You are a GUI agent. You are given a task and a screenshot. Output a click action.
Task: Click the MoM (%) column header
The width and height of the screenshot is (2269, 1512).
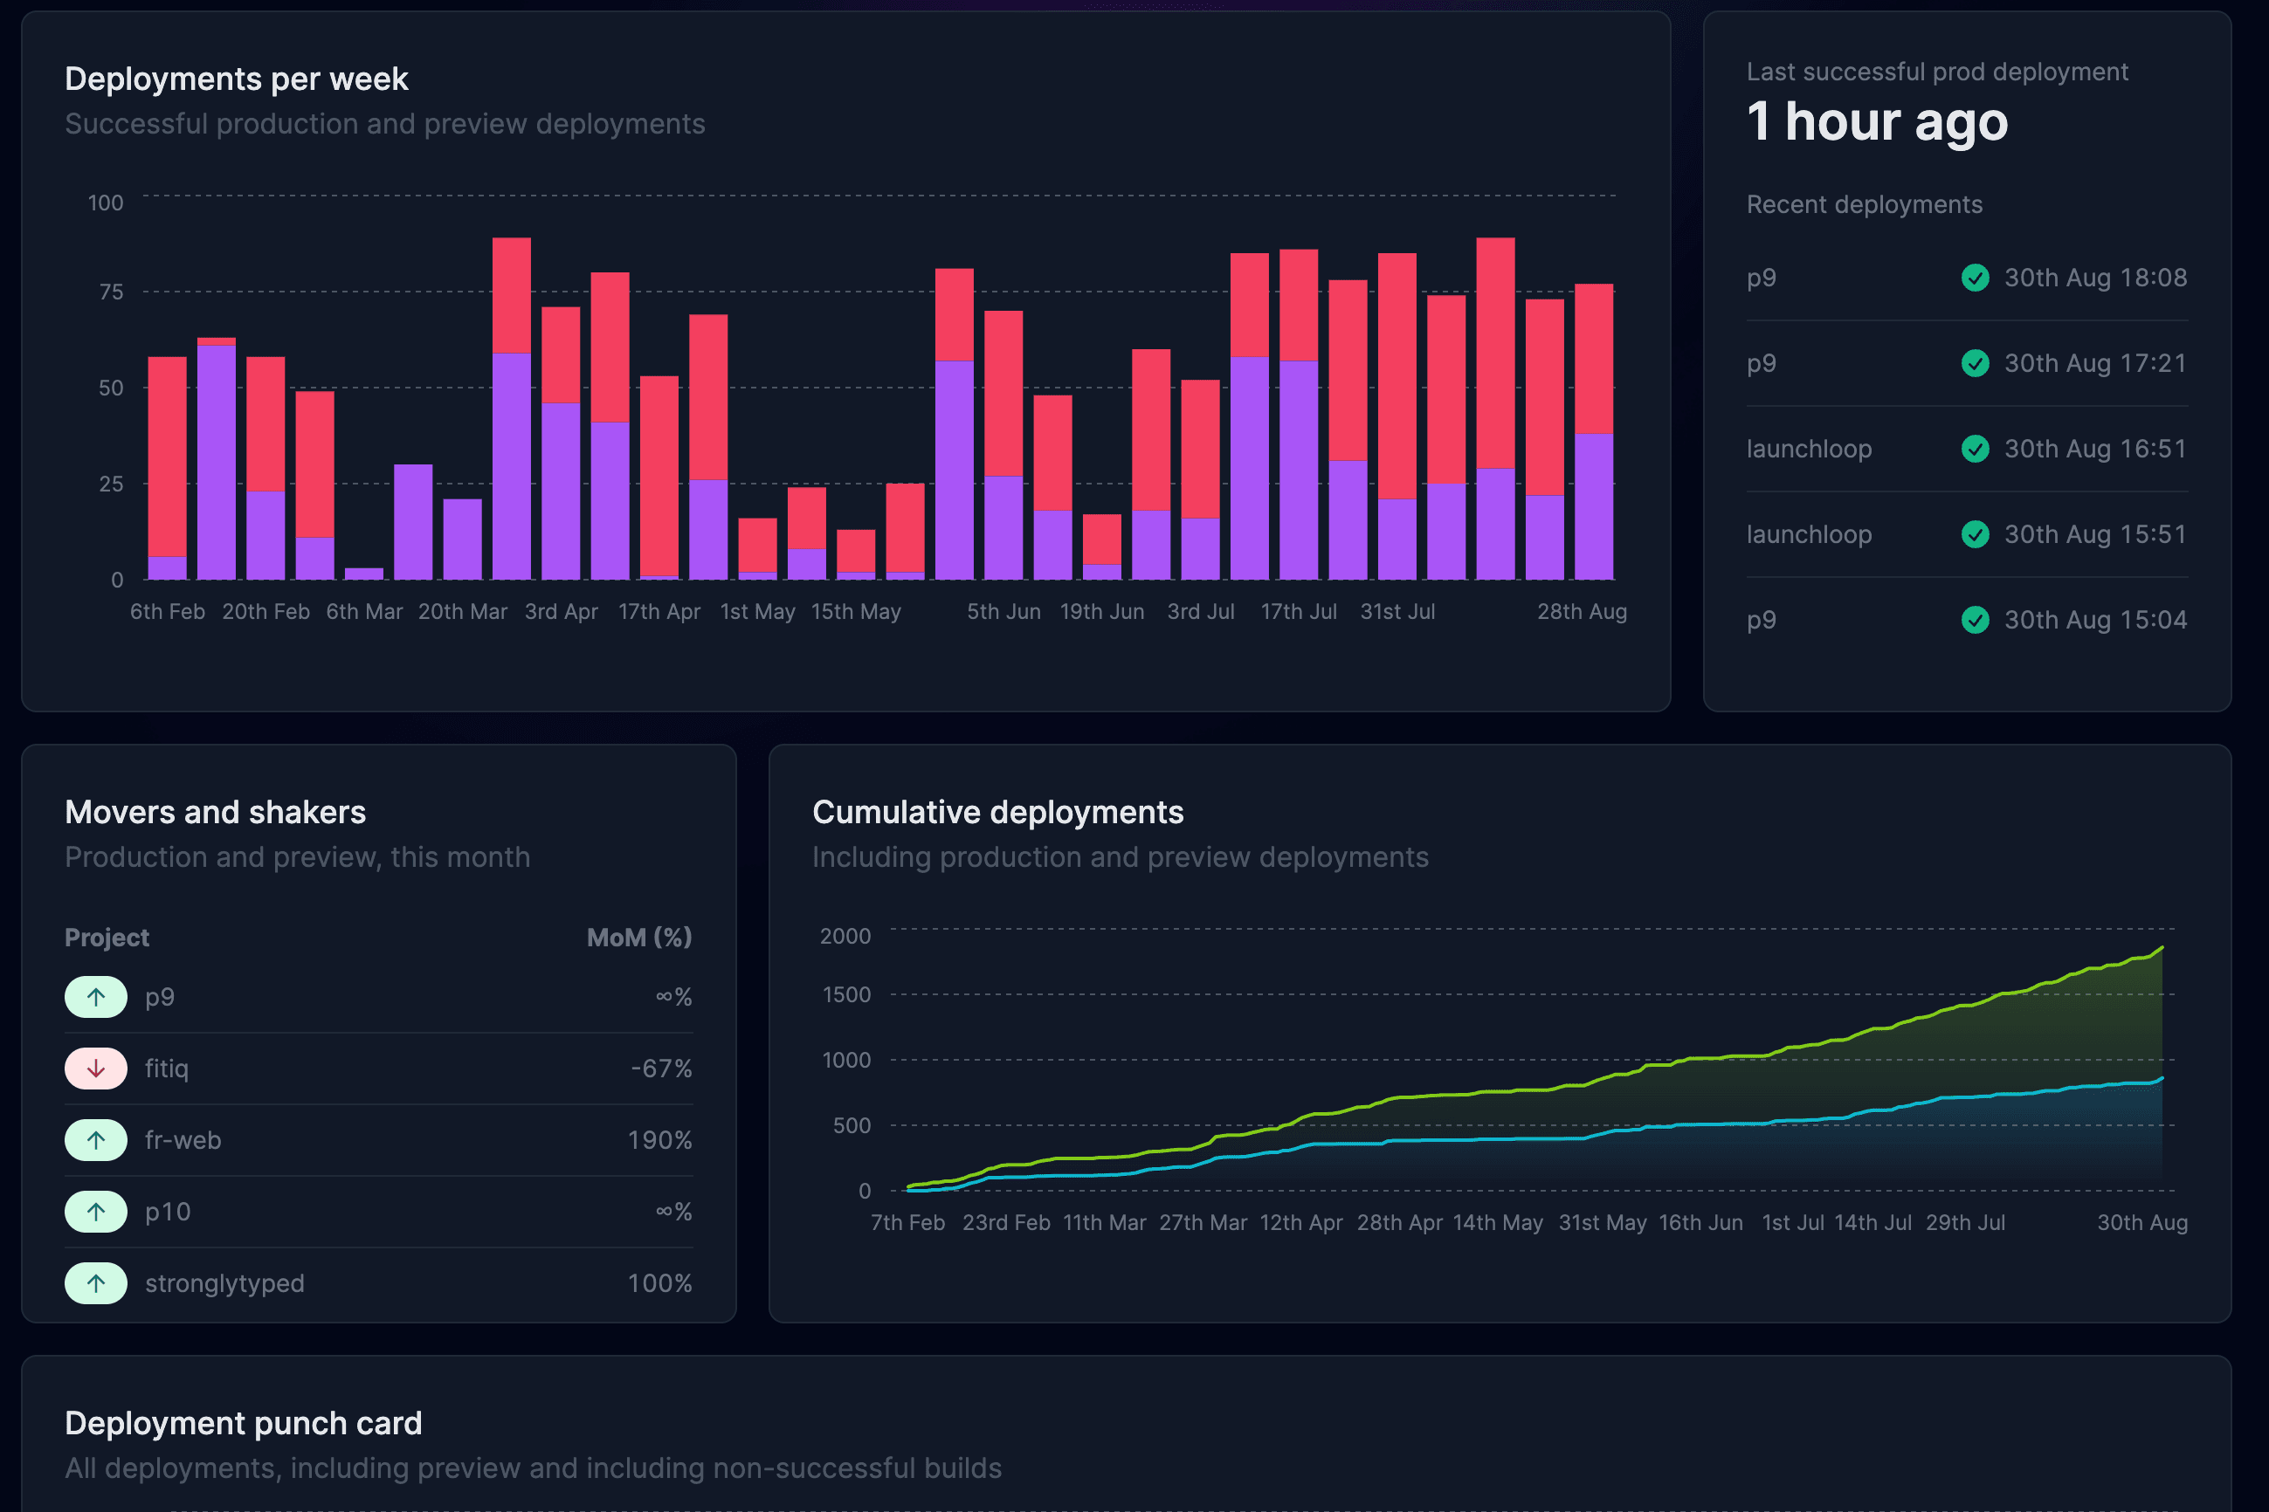click(638, 938)
